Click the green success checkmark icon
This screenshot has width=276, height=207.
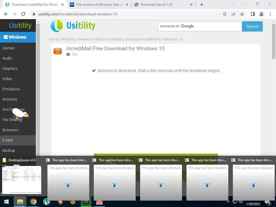point(94,71)
